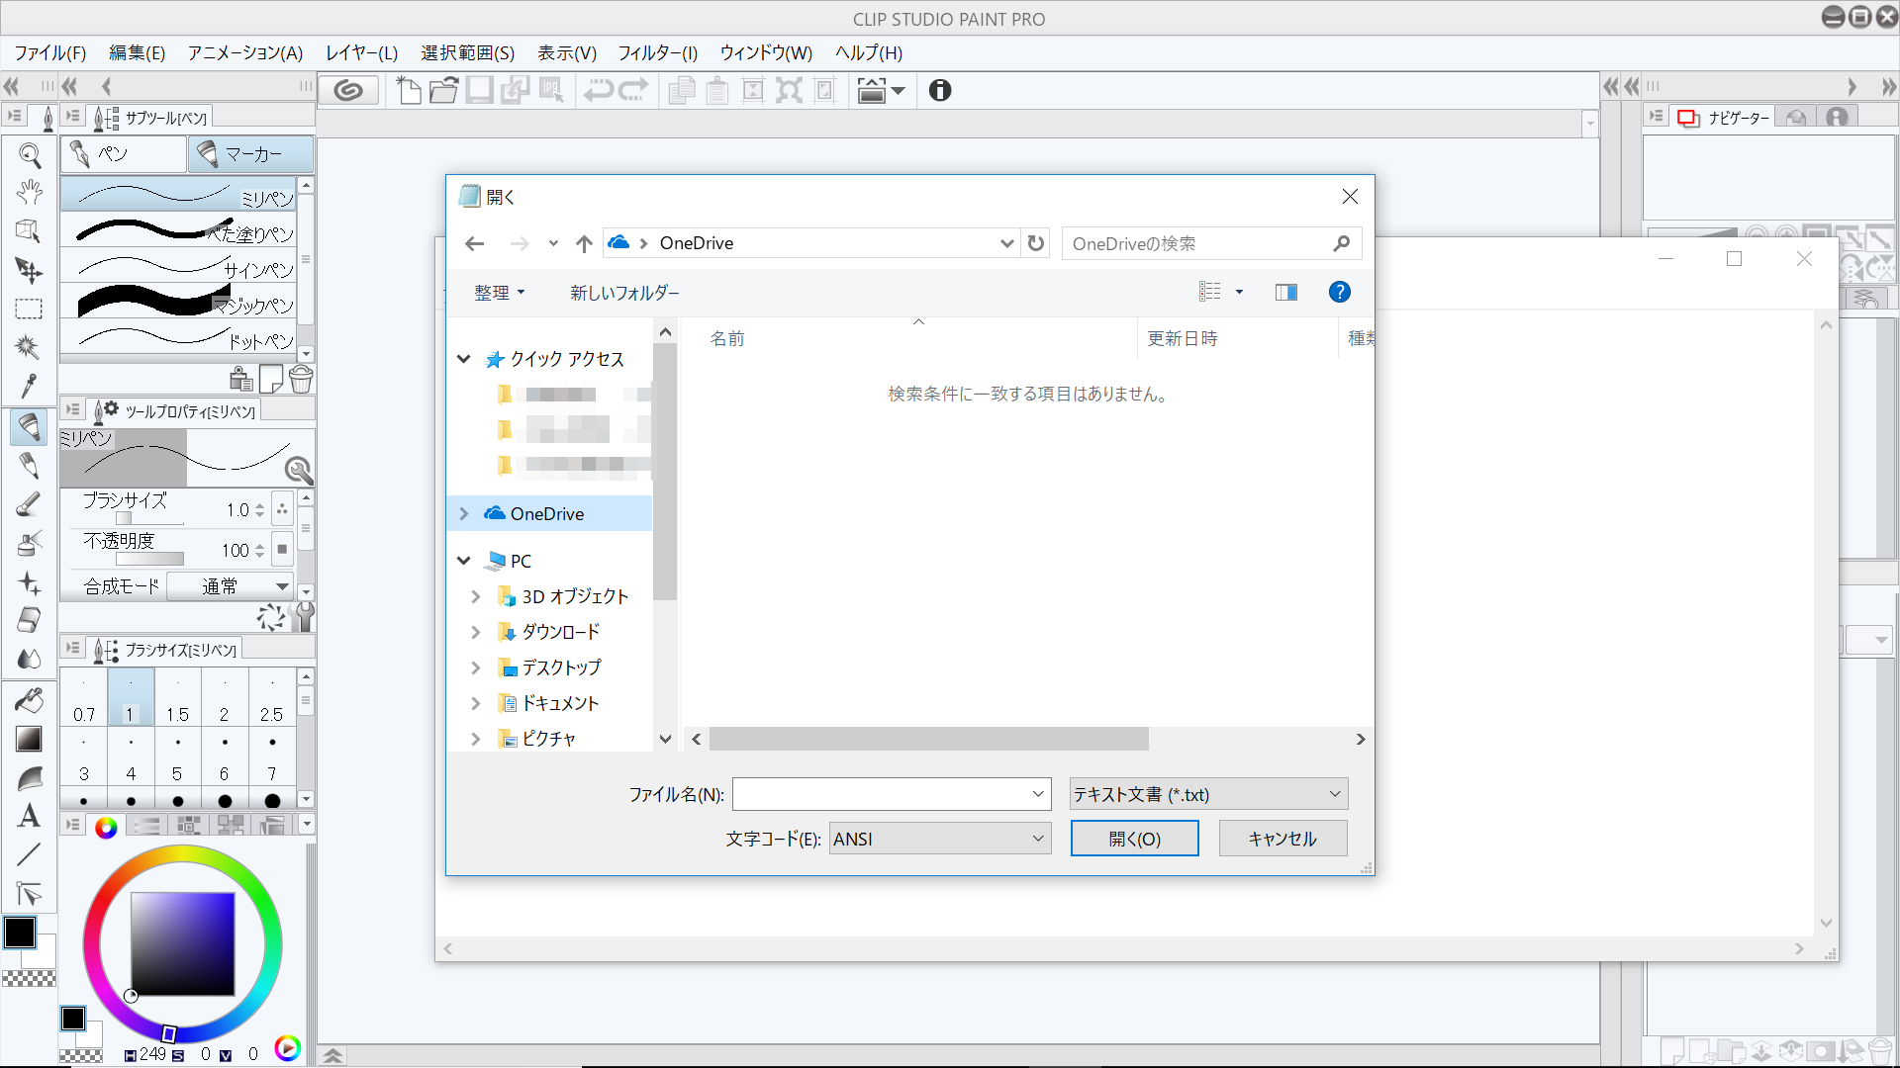Toggle the preview pane button in the dialog

(x=1285, y=292)
